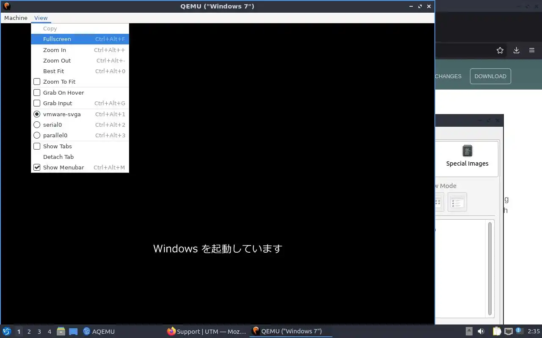Screen dimensions: 542x338
Task: Open the Machine menu
Action: coord(16,18)
